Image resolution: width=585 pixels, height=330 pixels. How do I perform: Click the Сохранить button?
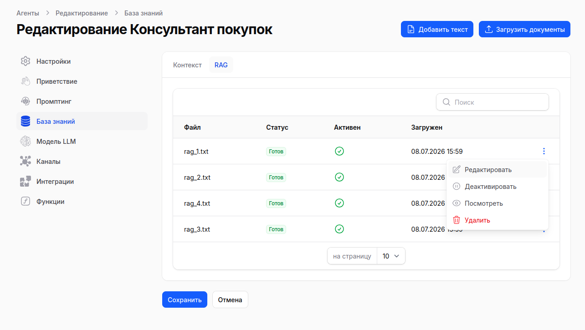tap(185, 300)
